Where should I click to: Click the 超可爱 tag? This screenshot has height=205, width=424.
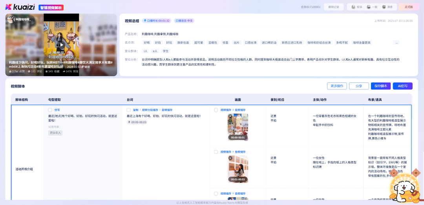[198, 43]
